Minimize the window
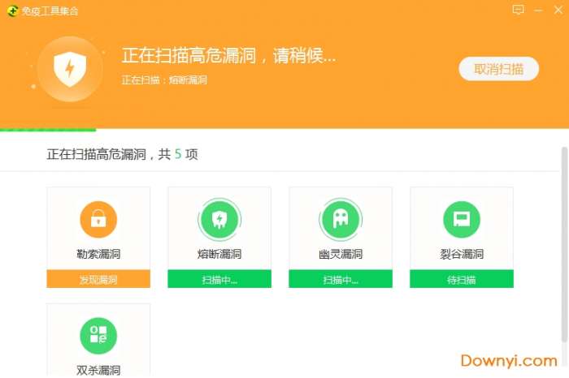 click(538, 10)
